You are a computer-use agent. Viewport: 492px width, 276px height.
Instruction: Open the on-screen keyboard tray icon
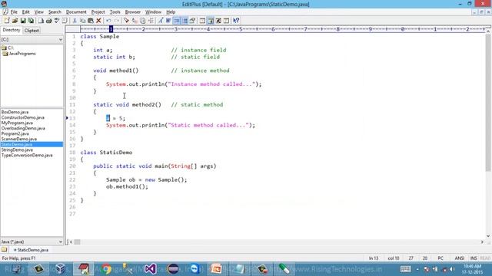click(x=405, y=269)
